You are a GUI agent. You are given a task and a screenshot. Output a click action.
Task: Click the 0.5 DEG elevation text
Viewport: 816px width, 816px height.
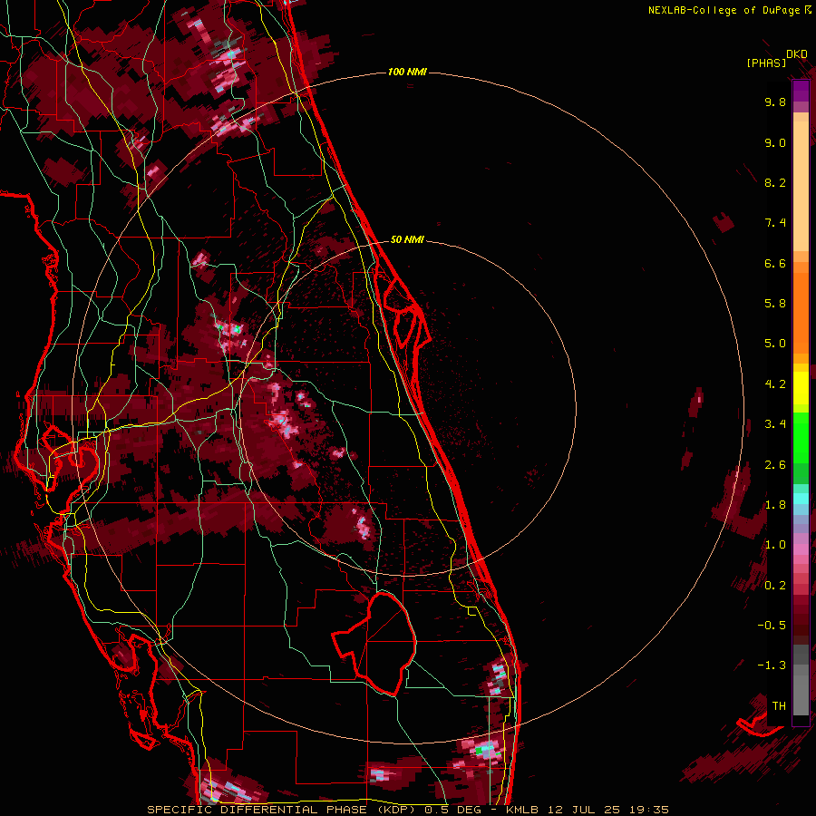[452, 810]
